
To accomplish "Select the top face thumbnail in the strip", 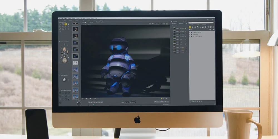I will (x=75, y=23).
